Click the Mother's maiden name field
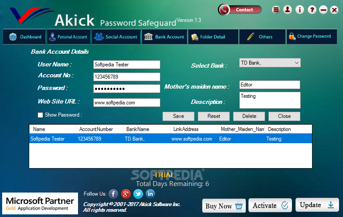The image size is (343, 217). 270,85
